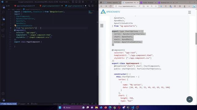The height and width of the screenshot is (110, 197).
Task: Open Visual Studio Code from taskbar
Action: click(x=133, y=108)
